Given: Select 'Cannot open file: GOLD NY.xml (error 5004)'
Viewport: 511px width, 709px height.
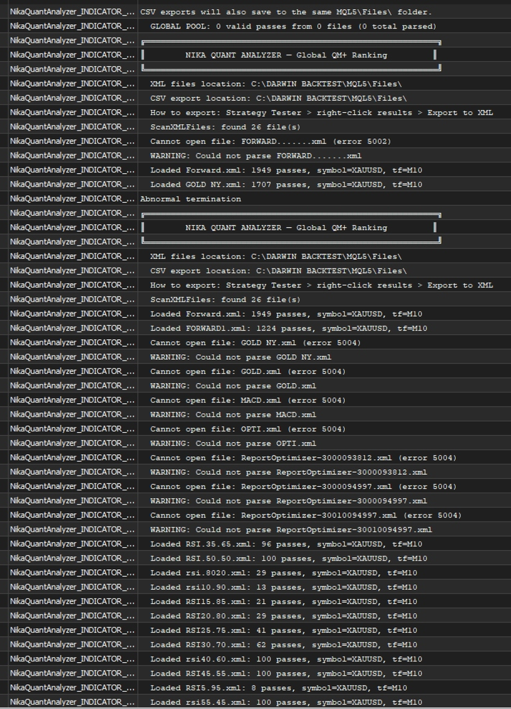Looking at the screenshot, I should pos(255,343).
